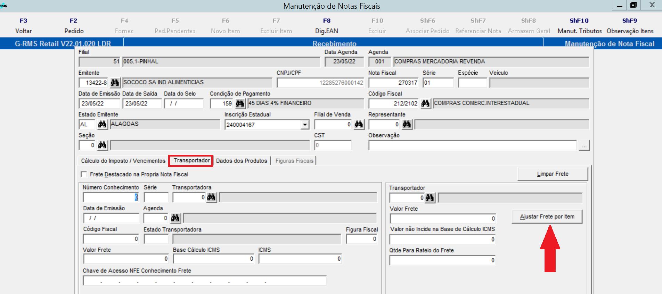The width and height of the screenshot is (662, 294).
Task: Choose F10 Excluir toolbar command
Action: click(377, 26)
